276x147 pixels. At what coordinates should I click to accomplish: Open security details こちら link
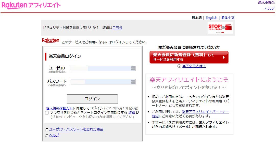[117, 27]
